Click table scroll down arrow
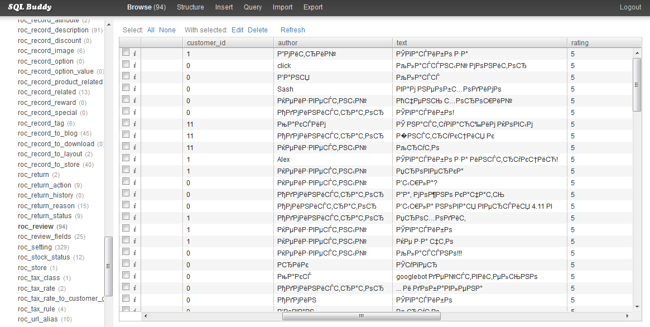The width and height of the screenshot is (650, 327). coord(637,307)
